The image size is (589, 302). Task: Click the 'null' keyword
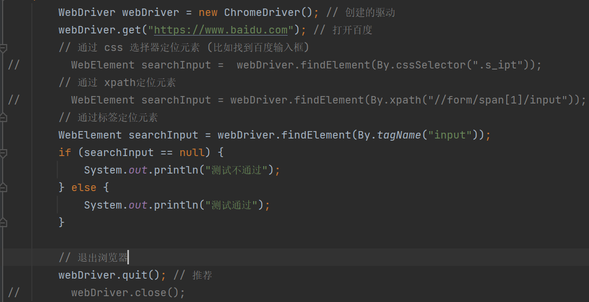tap(192, 152)
